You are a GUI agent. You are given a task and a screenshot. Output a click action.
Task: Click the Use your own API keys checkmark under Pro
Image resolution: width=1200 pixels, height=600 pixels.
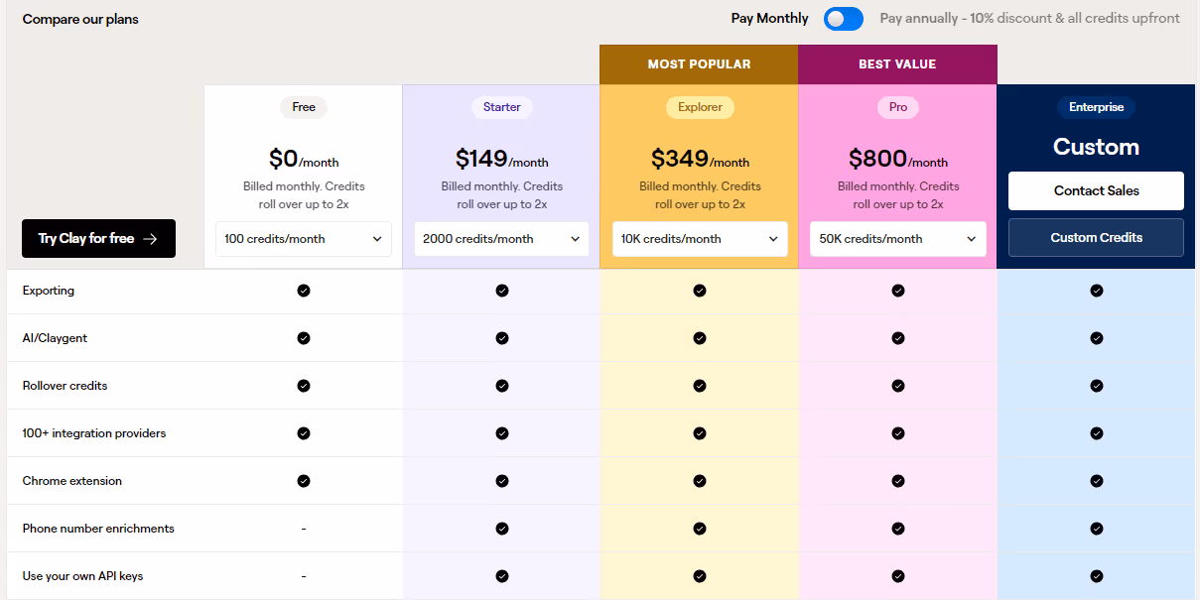(x=898, y=576)
